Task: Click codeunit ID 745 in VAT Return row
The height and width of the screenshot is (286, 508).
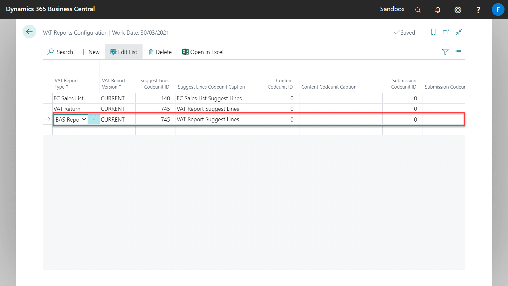Action: [x=165, y=109]
